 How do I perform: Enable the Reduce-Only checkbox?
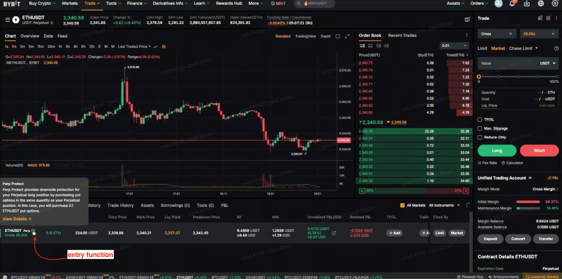click(480, 137)
